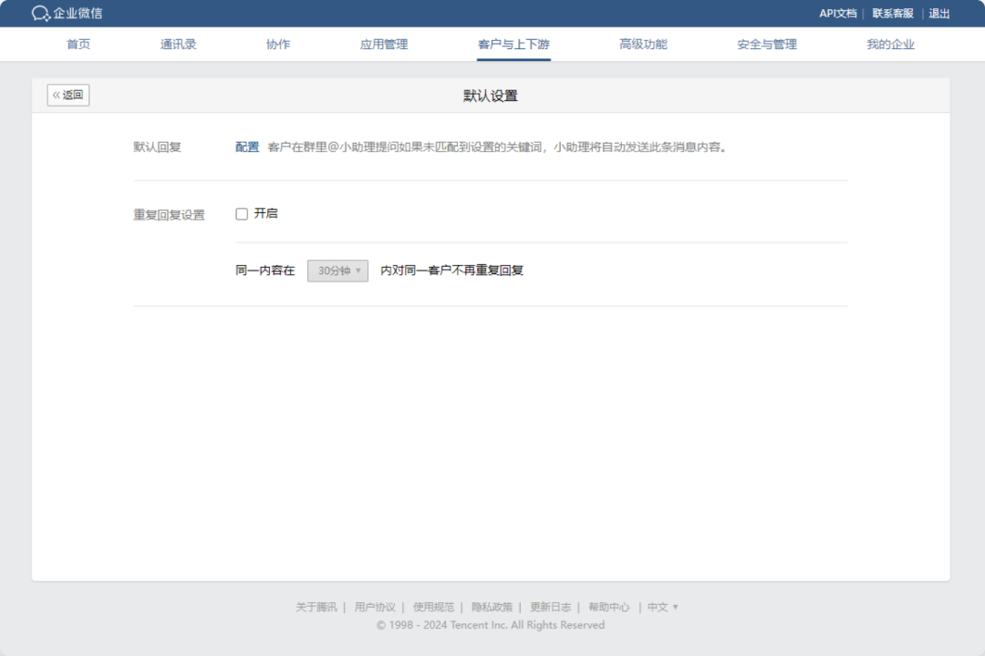Open the API文档 link
Screen dimensions: 985x656
click(x=837, y=14)
